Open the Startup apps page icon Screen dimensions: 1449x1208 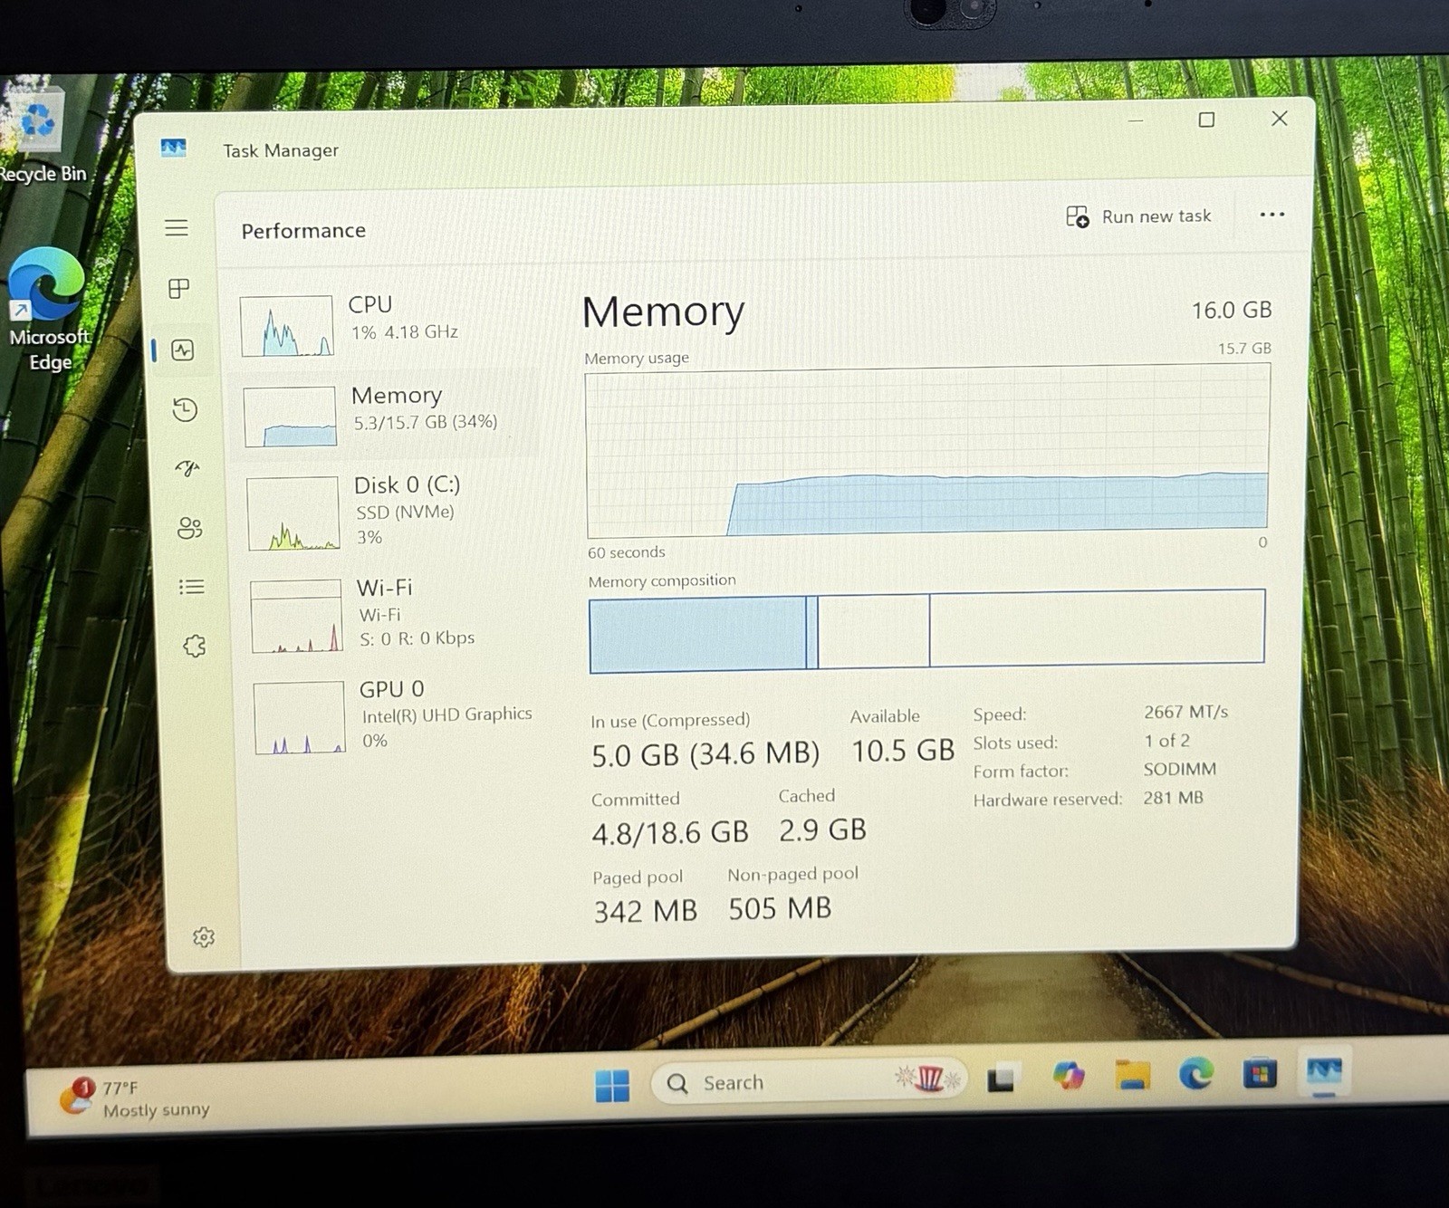tap(187, 468)
